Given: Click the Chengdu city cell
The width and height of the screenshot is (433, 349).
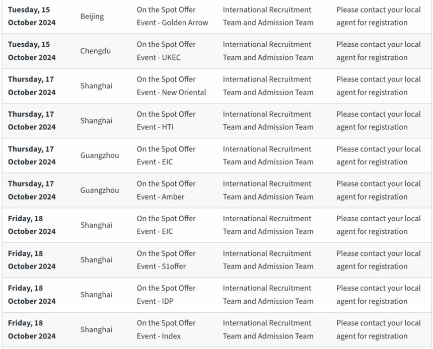Looking at the screenshot, I should pos(95,51).
